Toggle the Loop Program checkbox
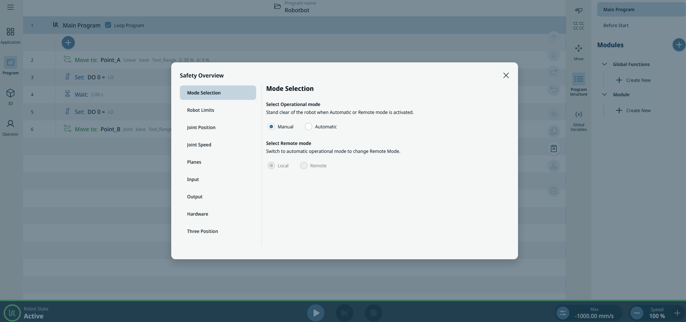The image size is (686, 322). [108, 25]
